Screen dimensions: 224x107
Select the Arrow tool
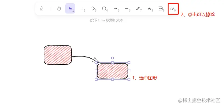point(115,8)
